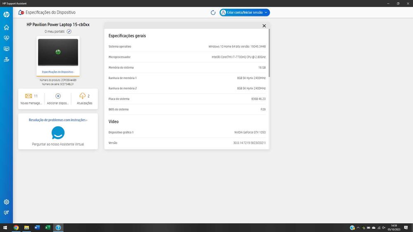Click Especificações do Dispositivo link under laptop
Viewport: 413px width, 232px height.
pyautogui.click(x=58, y=72)
